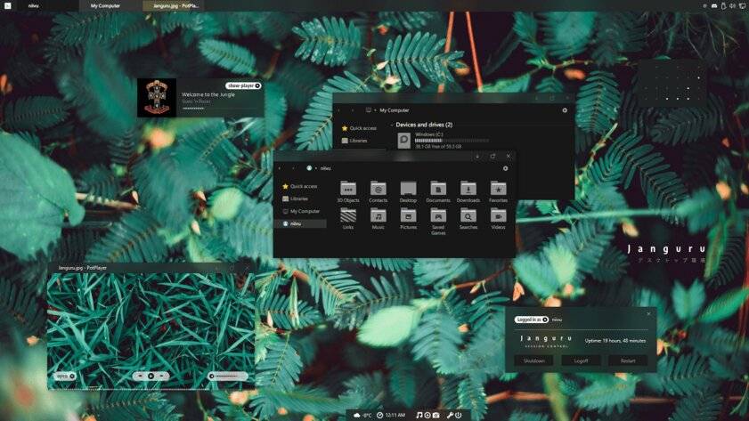Switch to the My Computer taskbar tab
The width and height of the screenshot is (749, 421).
click(105, 5)
